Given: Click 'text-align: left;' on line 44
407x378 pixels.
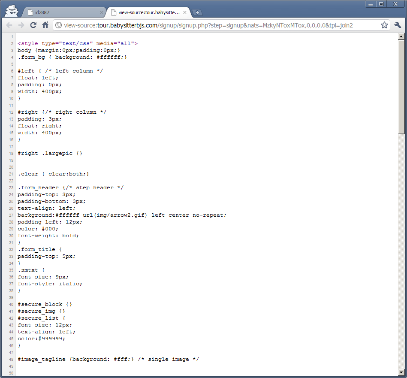Looking at the screenshot, I should click(46, 332).
